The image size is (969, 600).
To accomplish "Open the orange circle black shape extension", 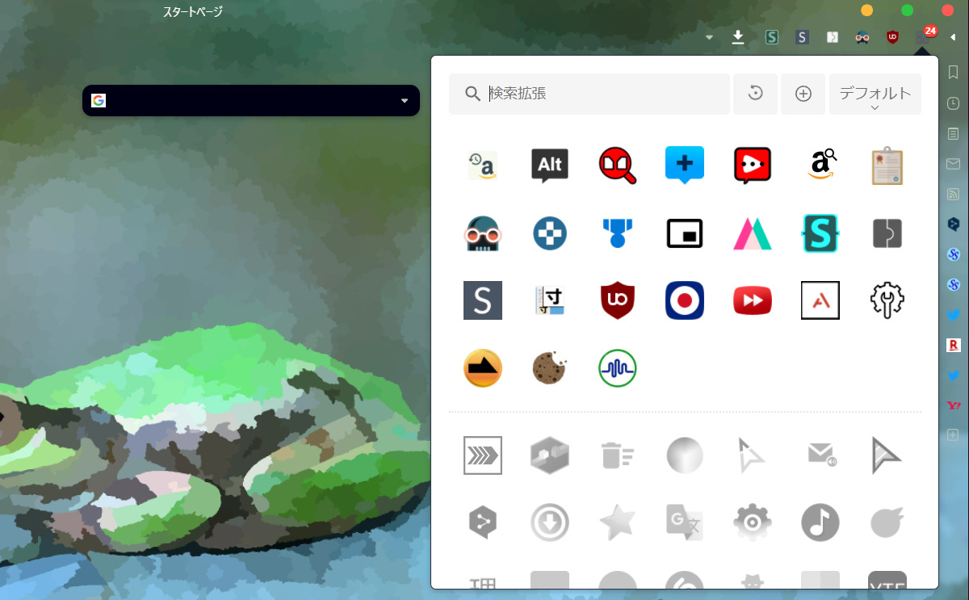I will coord(483,368).
